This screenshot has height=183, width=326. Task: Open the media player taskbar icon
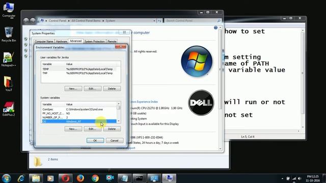click(50, 178)
